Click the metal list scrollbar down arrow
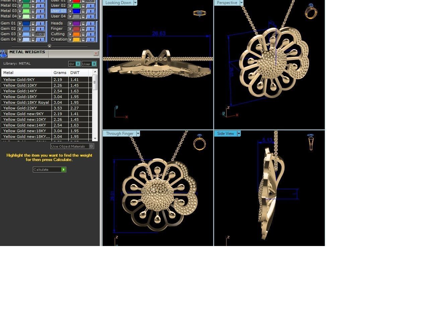This screenshot has width=430, height=322. [95, 138]
